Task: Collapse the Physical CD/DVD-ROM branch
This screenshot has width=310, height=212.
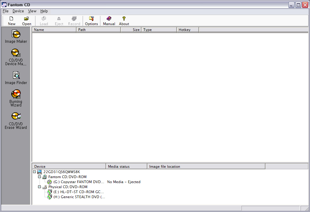Action: (40, 187)
